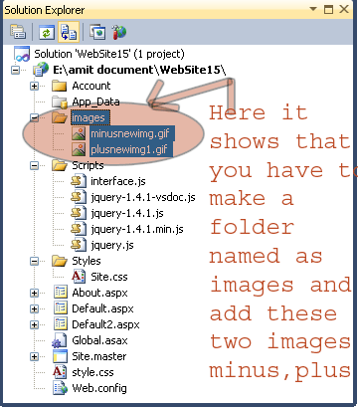The image size is (358, 408).
Task: Click the Site.css stylesheet icon
Action: tap(79, 277)
